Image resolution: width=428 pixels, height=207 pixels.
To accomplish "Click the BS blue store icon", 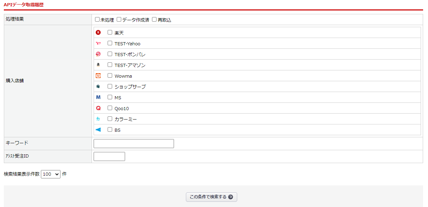I will click(x=98, y=130).
